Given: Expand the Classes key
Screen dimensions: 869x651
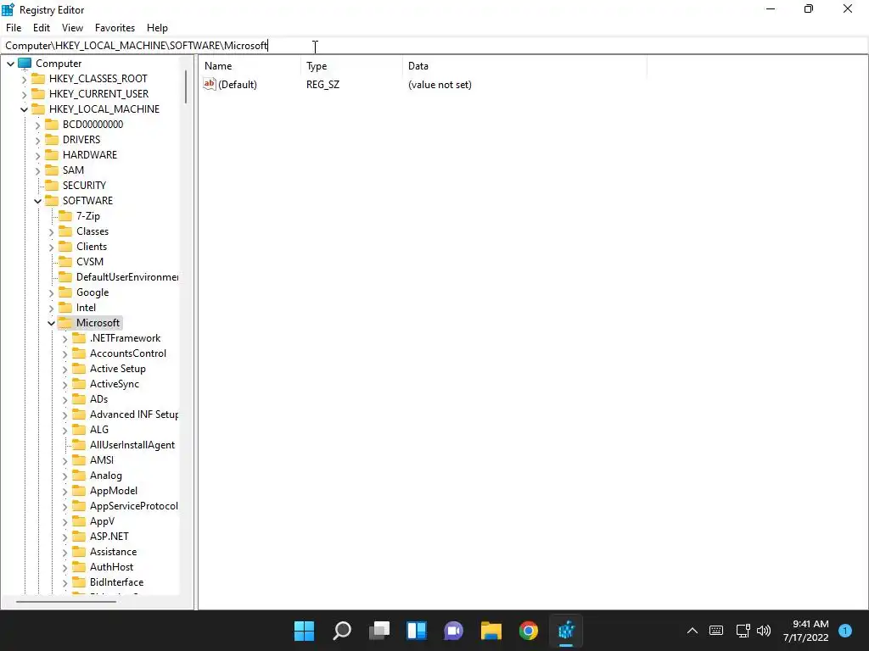Looking at the screenshot, I should coord(51,231).
